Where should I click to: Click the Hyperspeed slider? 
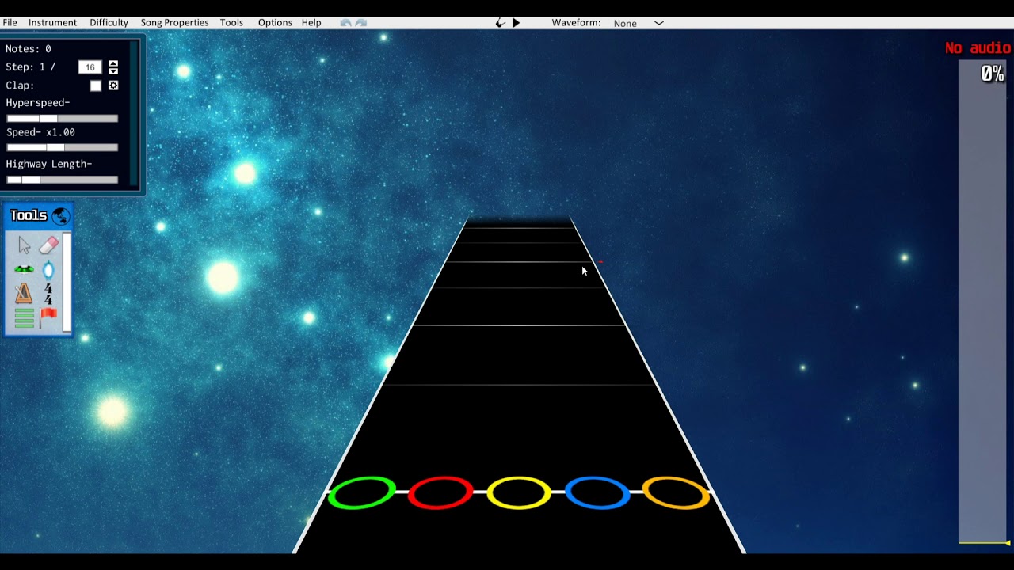(x=62, y=119)
